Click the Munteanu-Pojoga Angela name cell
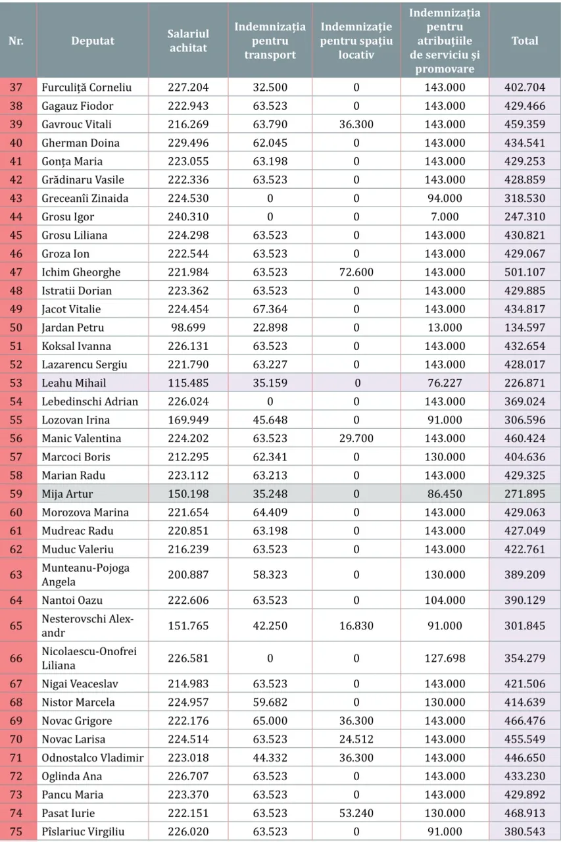561x842 pixels. point(92,575)
